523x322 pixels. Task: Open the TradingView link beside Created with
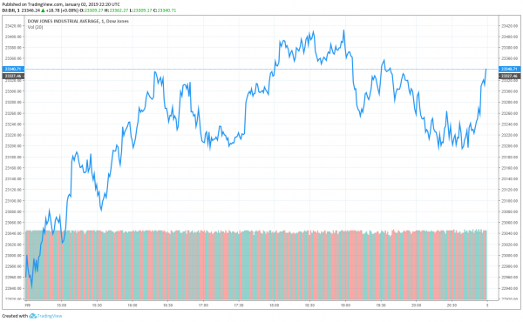coord(50,316)
